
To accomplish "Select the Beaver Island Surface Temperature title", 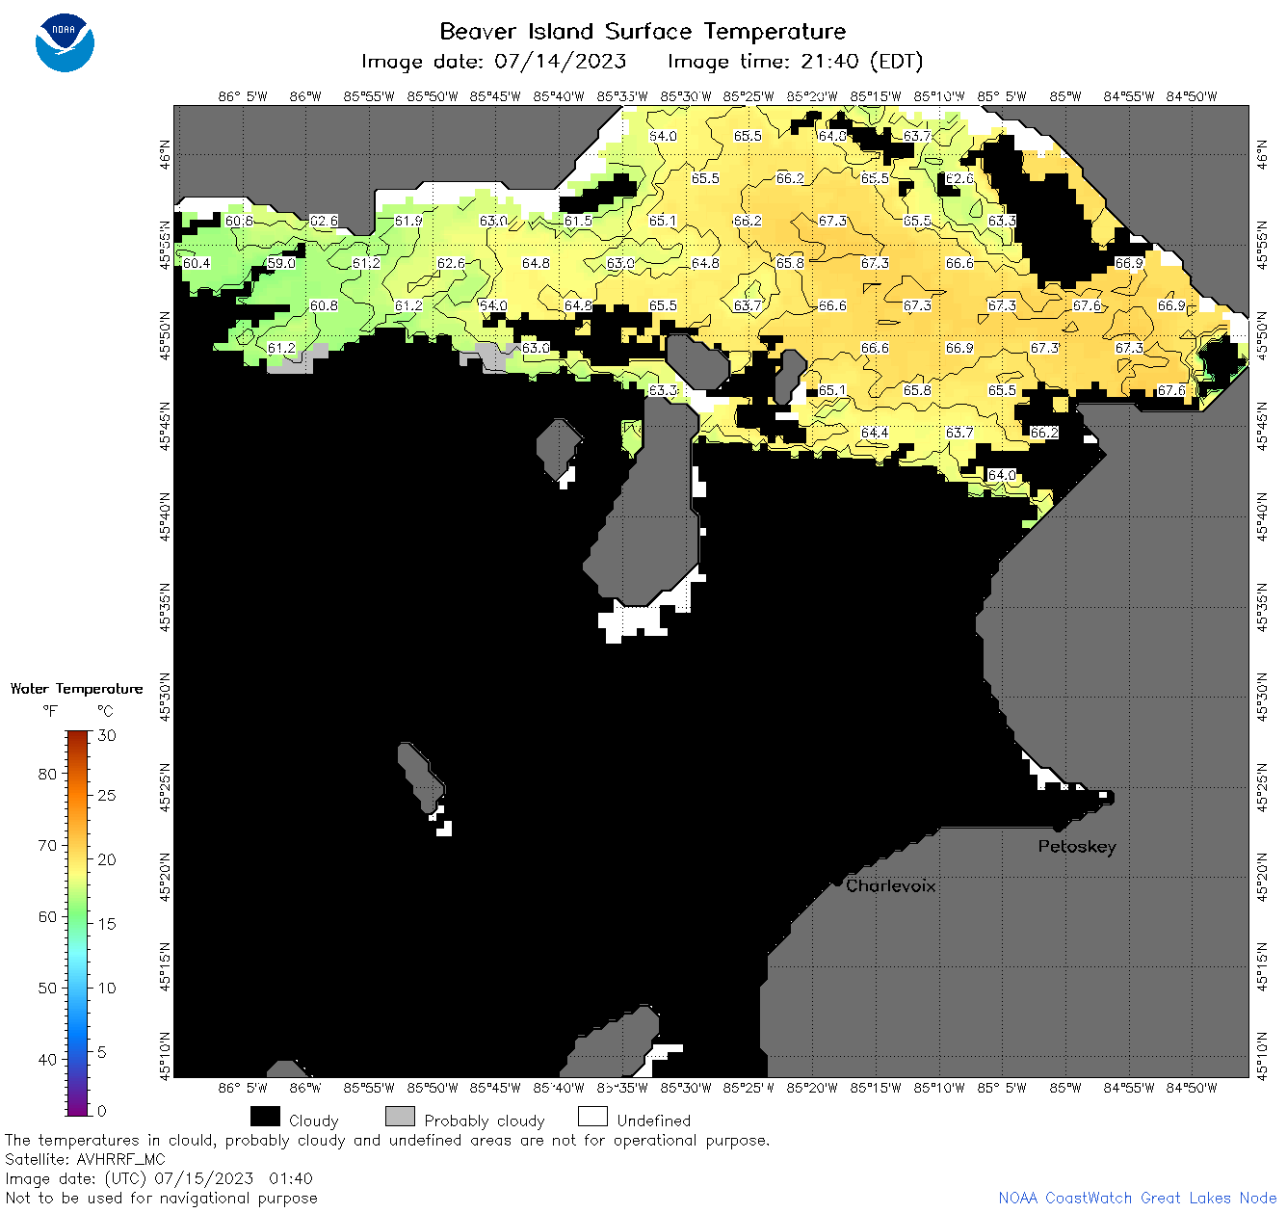I will point(643,31).
